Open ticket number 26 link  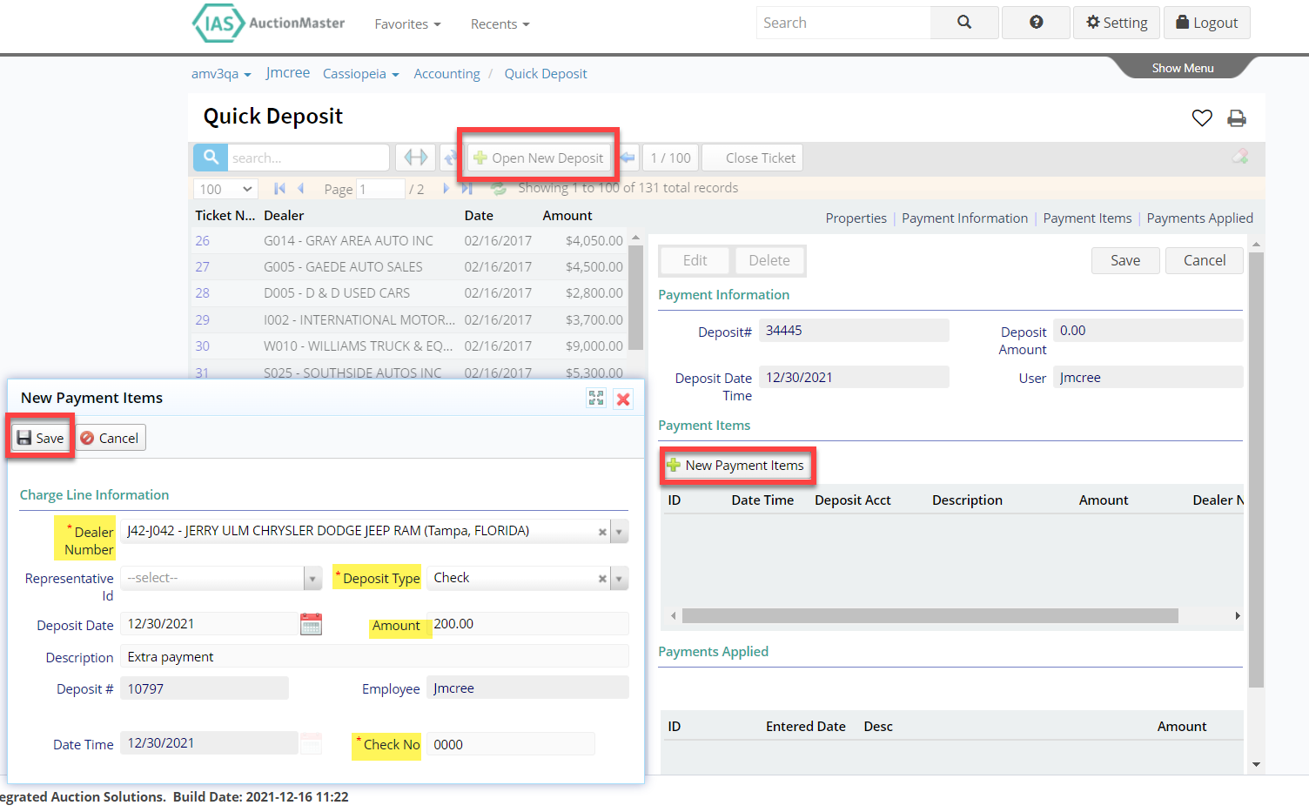click(203, 241)
